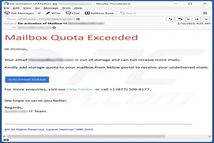This screenshot has height=143, width=214.
Task: Click the IT Team signature text
Action: [38, 111]
